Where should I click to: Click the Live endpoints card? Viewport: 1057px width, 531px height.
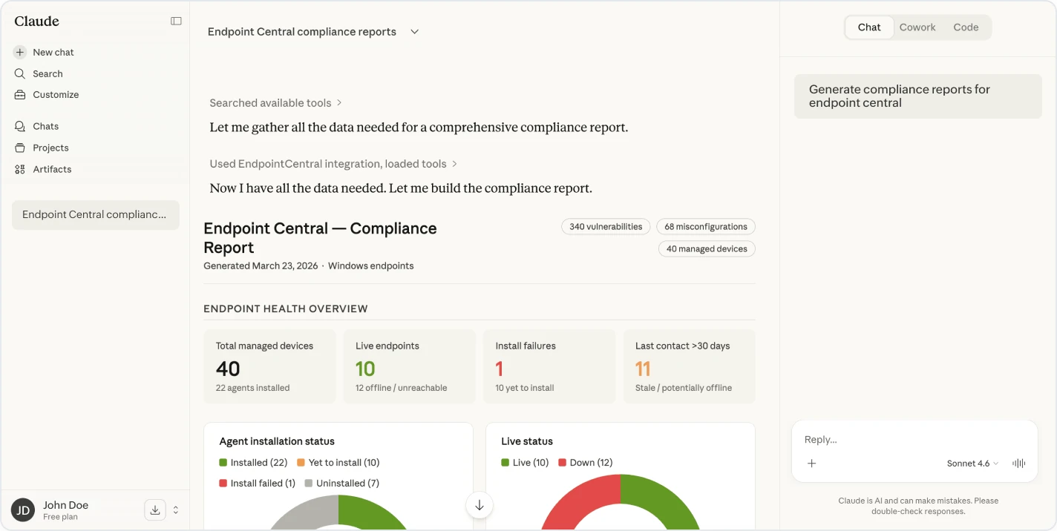pos(409,366)
